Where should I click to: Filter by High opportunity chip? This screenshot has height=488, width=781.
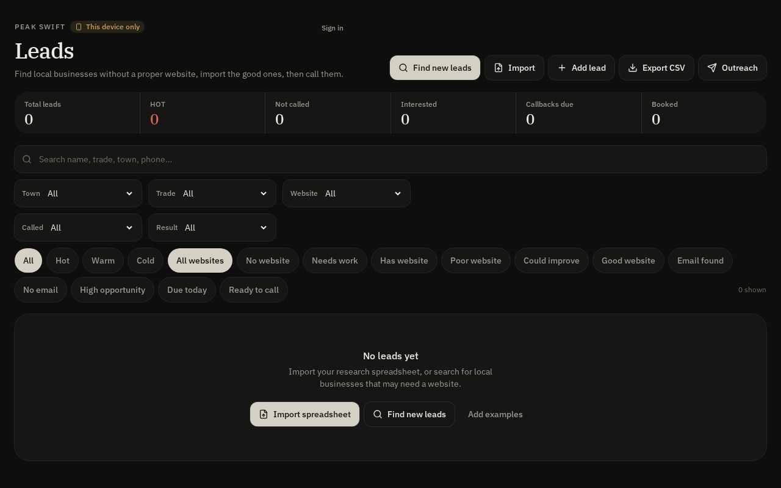(112, 290)
